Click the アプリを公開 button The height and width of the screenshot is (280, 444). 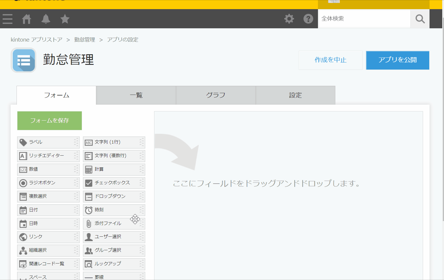397,60
